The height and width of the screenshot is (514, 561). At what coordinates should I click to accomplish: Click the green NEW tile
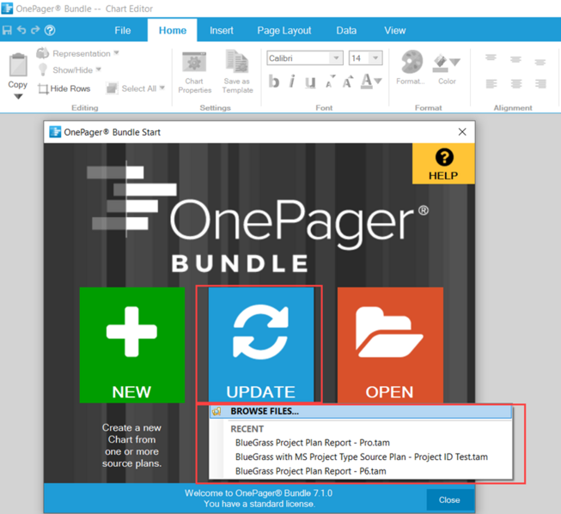point(132,345)
